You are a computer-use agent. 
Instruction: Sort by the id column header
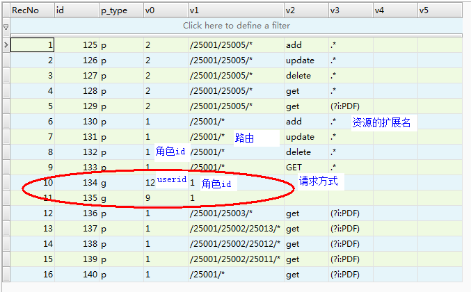[77, 10]
